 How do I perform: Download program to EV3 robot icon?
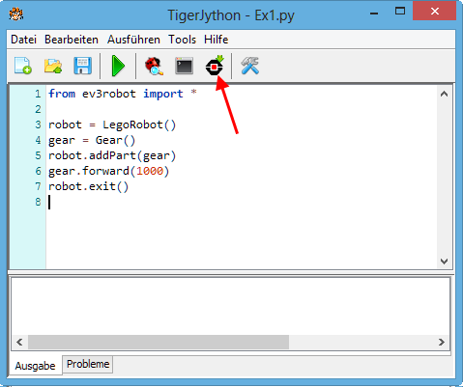pos(215,66)
